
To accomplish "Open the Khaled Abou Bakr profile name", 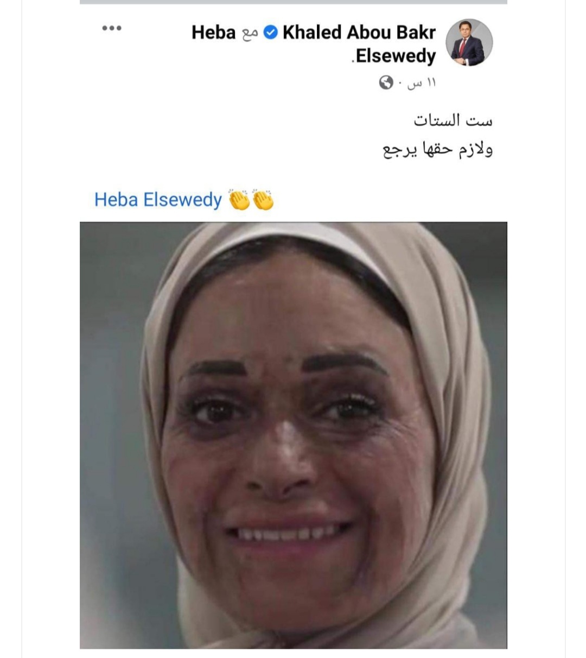I will [359, 33].
